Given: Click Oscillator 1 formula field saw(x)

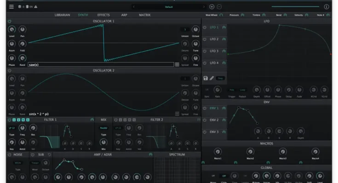Looking at the screenshot, I should pos(101,65).
